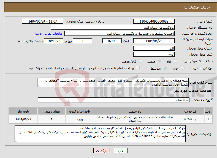Click the ردیف column header
The width and height of the screenshot is (217, 158).
pyautogui.click(x=208, y=111)
